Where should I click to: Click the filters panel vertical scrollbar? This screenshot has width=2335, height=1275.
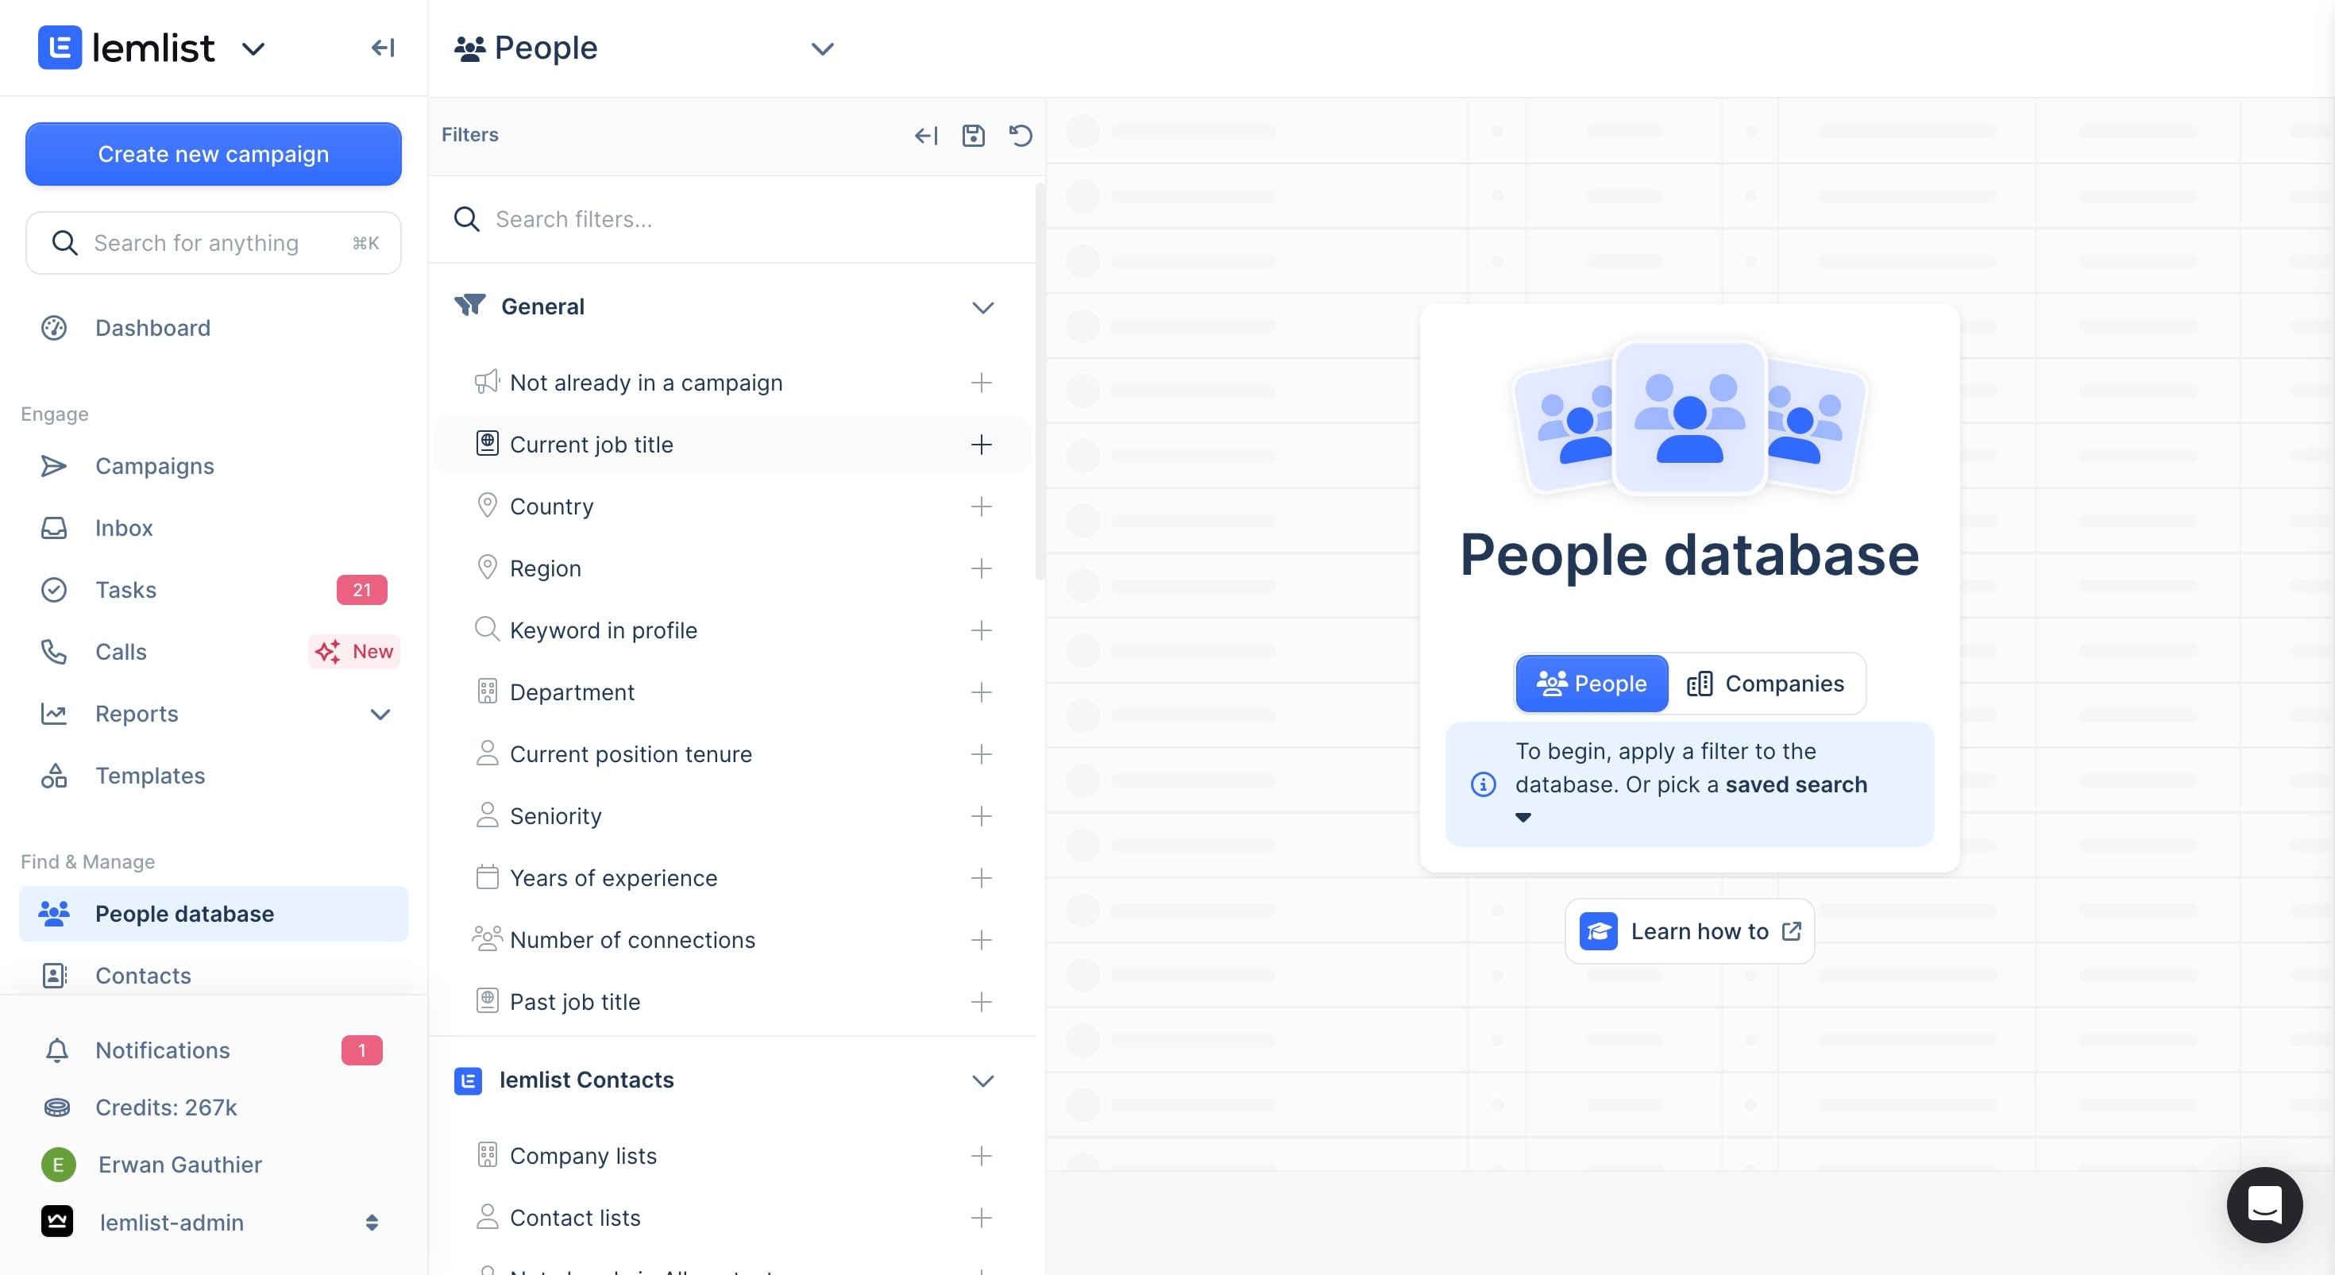coord(1040,380)
